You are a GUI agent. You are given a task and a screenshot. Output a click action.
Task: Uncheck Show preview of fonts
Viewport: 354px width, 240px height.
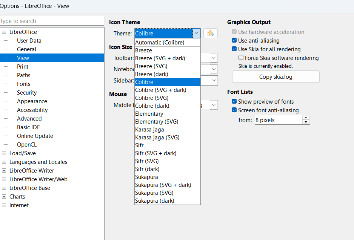pos(234,101)
